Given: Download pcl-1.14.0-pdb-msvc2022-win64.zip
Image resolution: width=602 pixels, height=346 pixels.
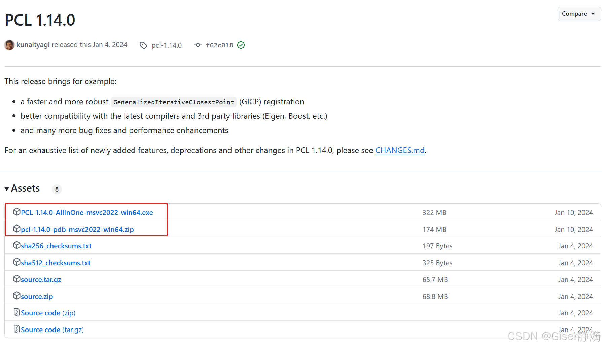Looking at the screenshot, I should [x=77, y=229].
